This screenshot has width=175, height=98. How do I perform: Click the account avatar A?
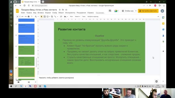(162, 11)
